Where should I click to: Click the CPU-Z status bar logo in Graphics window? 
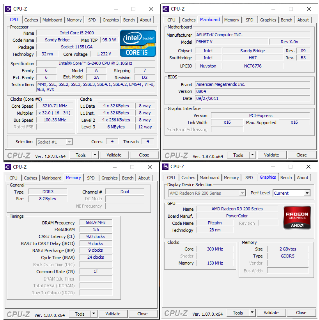coord(176,313)
